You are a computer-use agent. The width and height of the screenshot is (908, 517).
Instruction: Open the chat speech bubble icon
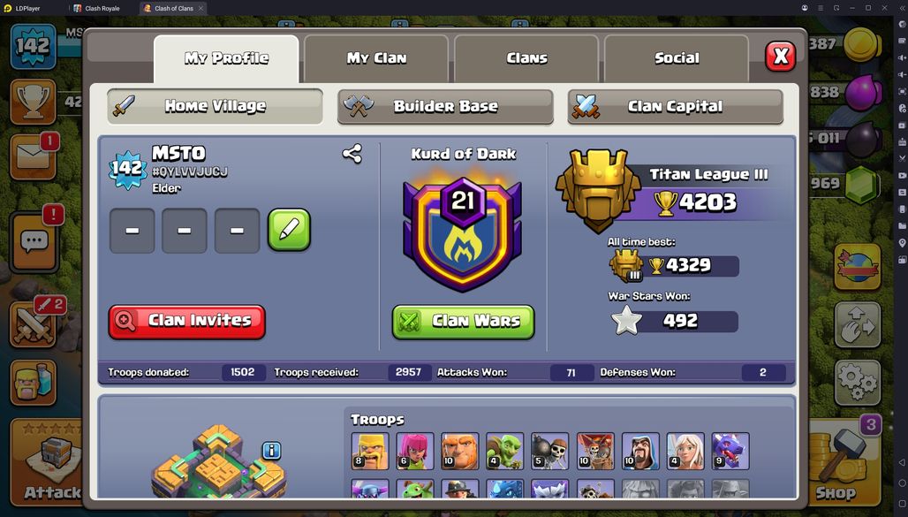click(34, 241)
